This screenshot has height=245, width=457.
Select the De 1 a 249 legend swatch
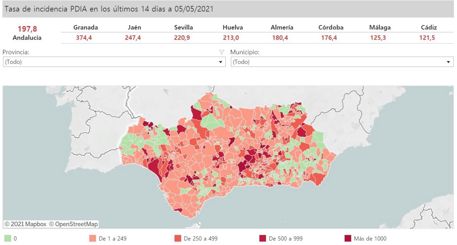pyautogui.click(x=92, y=239)
